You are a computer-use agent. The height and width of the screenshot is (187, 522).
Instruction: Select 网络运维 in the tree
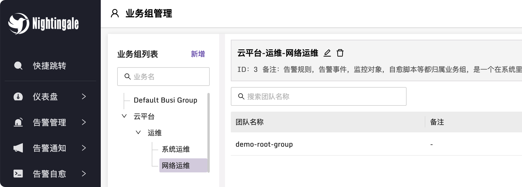pyautogui.click(x=183, y=165)
